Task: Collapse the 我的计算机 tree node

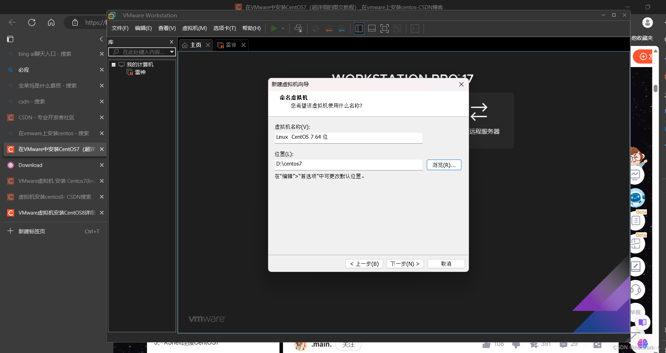Action: click(114, 65)
